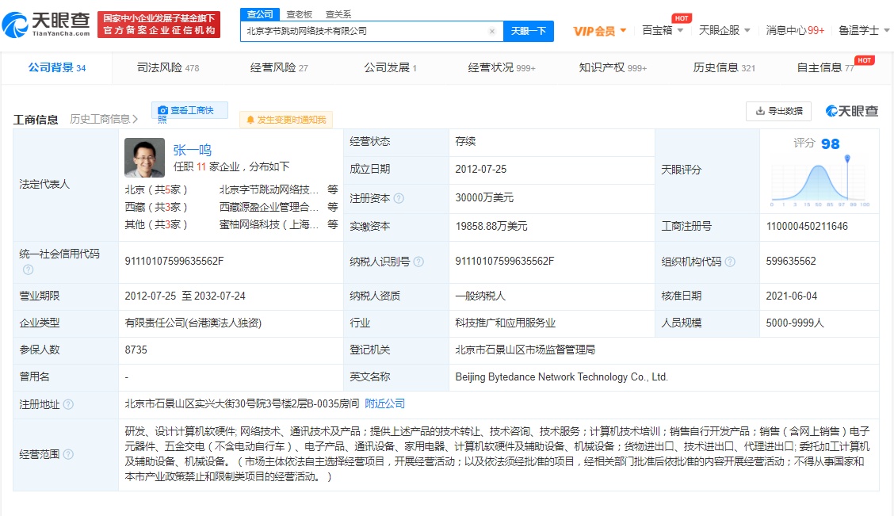Open 张一鸣 profile photo thumbnail
This screenshot has width=894, height=516.
[145, 158]
